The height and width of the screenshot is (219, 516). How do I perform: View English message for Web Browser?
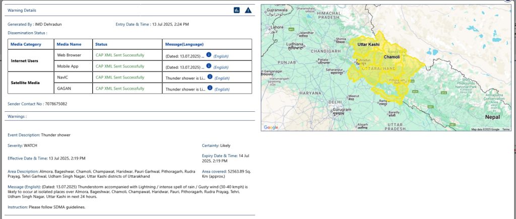[x=221, y=56]
